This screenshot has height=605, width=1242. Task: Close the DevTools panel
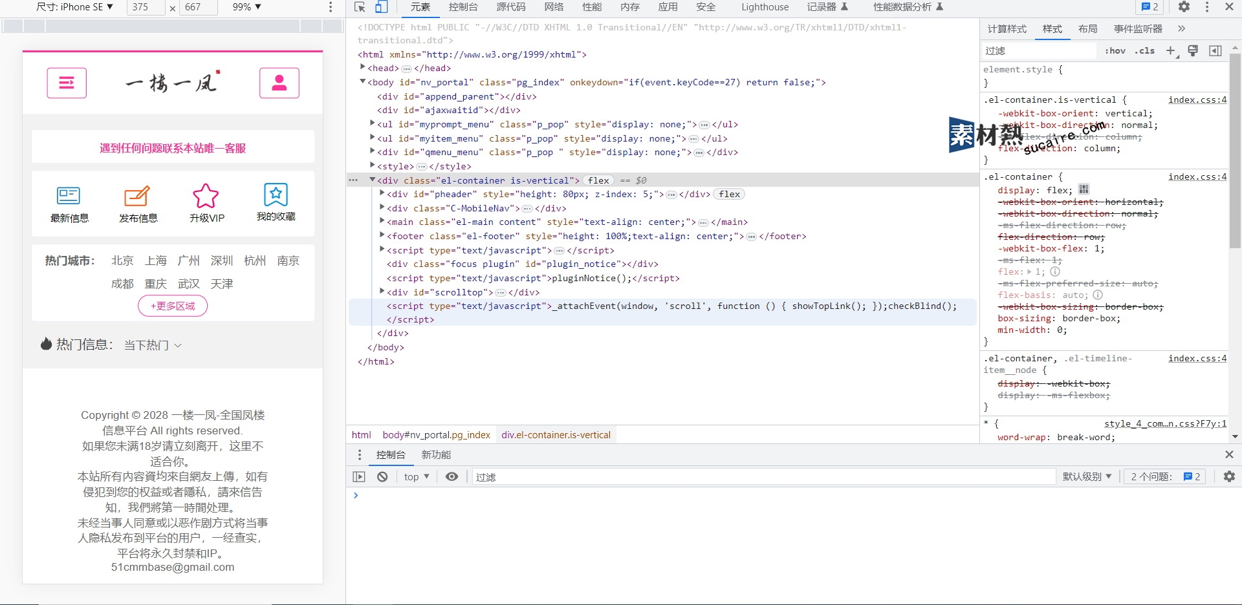(1229, 6)
